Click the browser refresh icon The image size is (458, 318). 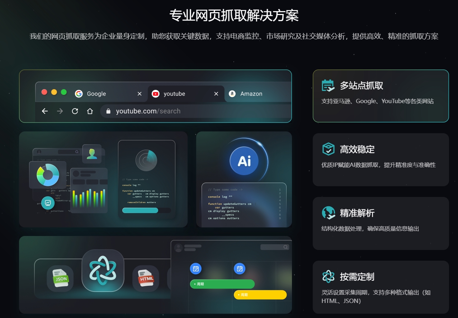75,111
